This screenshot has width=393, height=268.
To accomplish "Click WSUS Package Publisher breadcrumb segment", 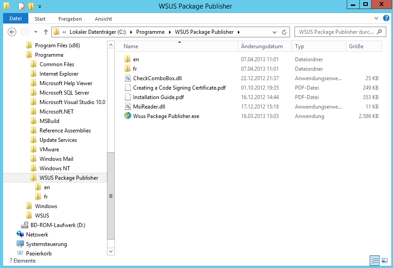I will (x=204, y=32).
